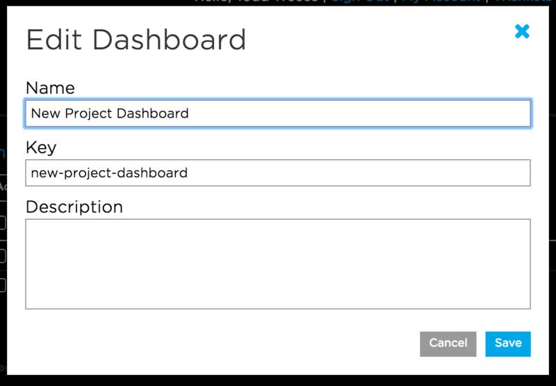Focus the Key field containing new-project-dashboard

[278, 172]
